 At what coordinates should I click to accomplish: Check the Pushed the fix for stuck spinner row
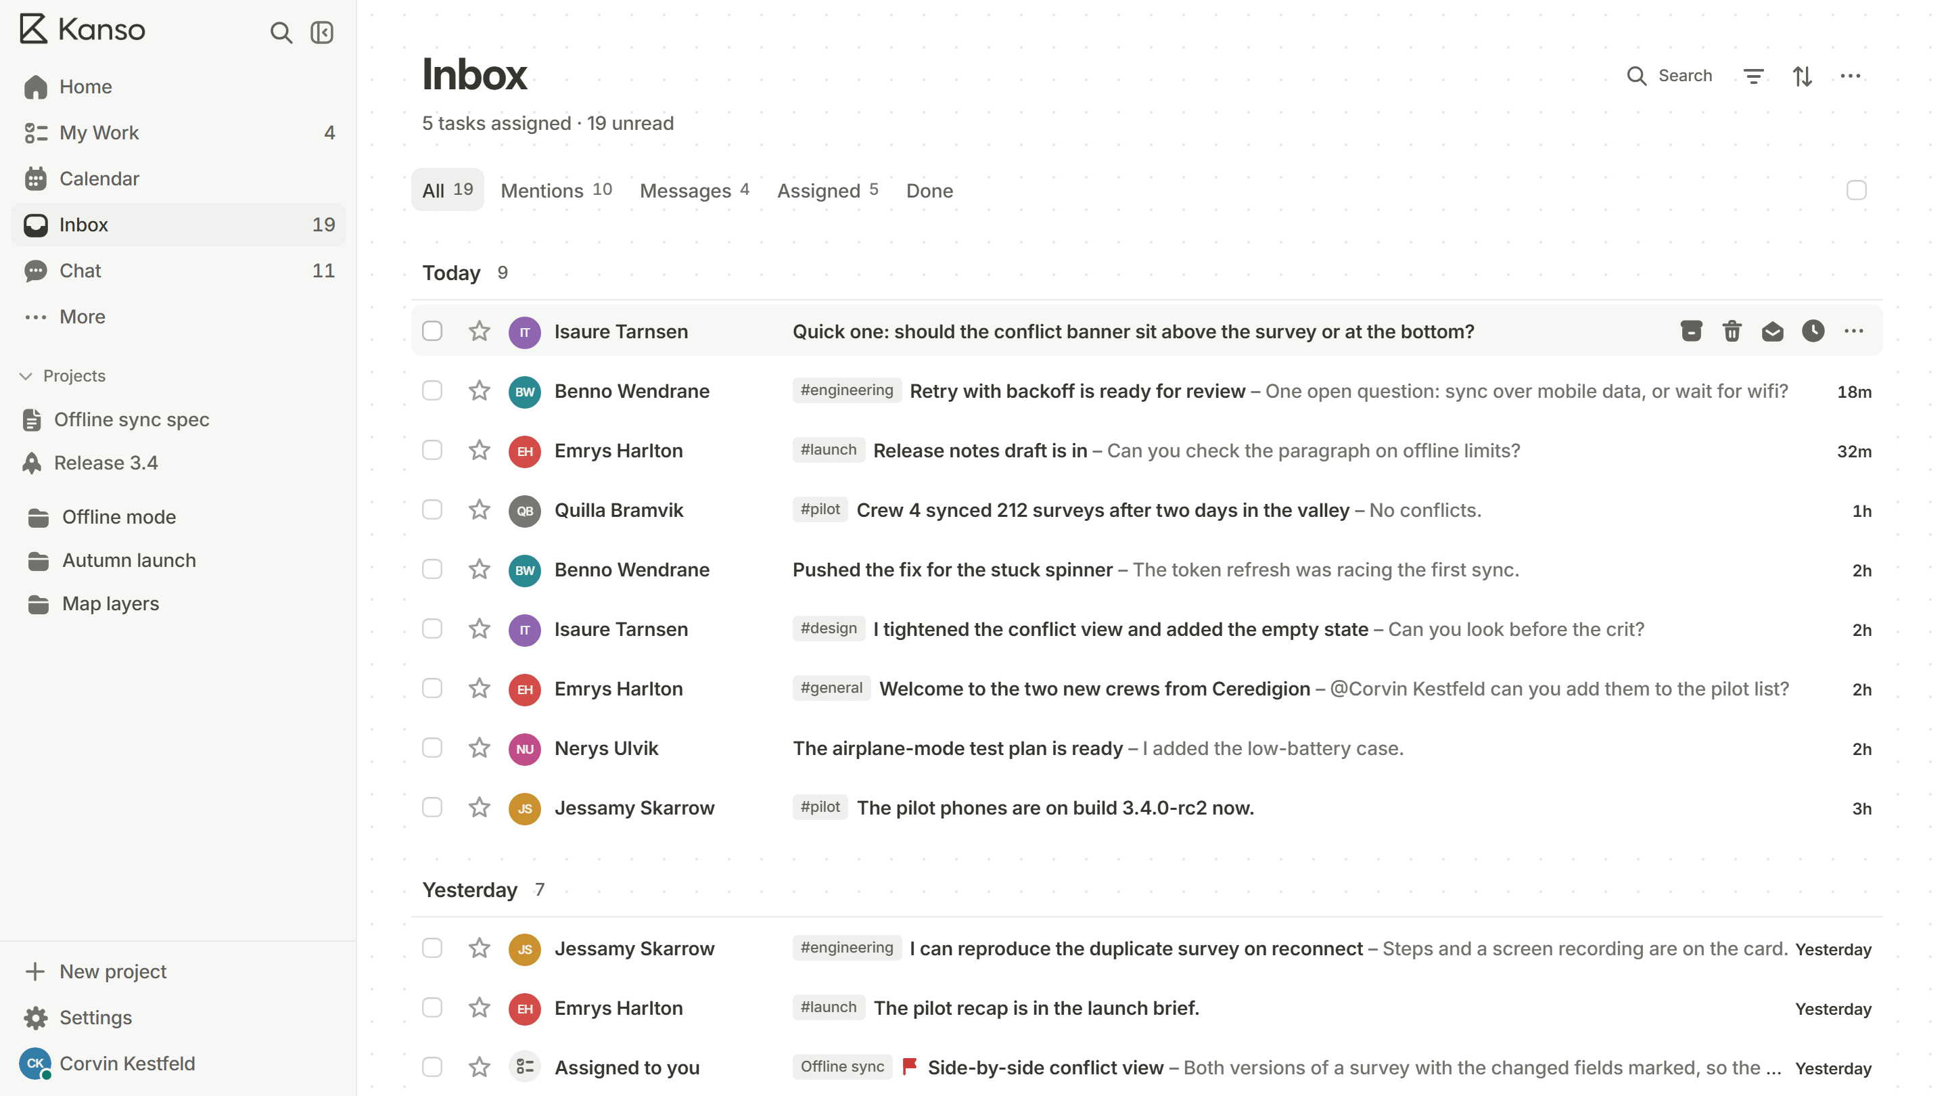click(432, 570)
